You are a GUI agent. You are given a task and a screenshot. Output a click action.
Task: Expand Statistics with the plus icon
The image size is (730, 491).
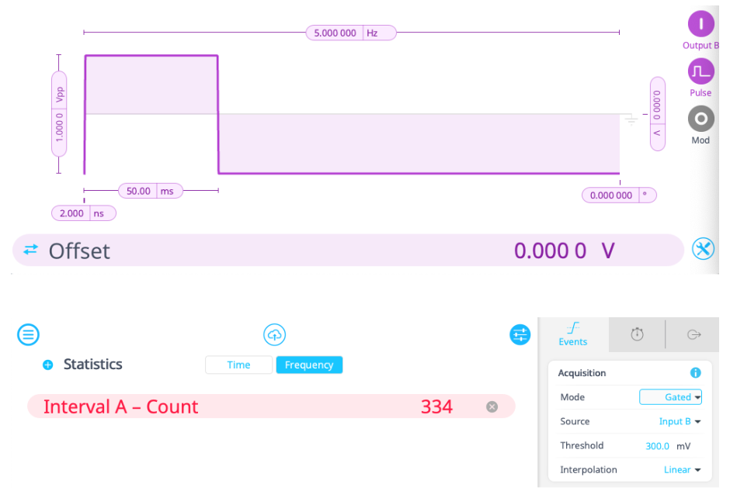coord(48,365)
